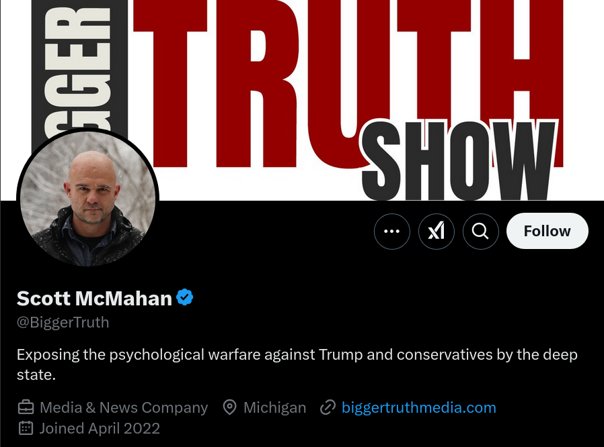This screenshot has height=447, width=604.
Task: Click the chain link icon
Action: pyautogui.click(x=328, y=407)
